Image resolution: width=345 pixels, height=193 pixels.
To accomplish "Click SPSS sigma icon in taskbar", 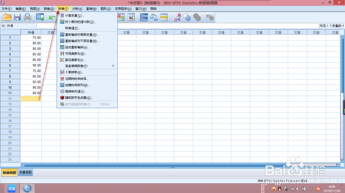I will pos(27,189).
